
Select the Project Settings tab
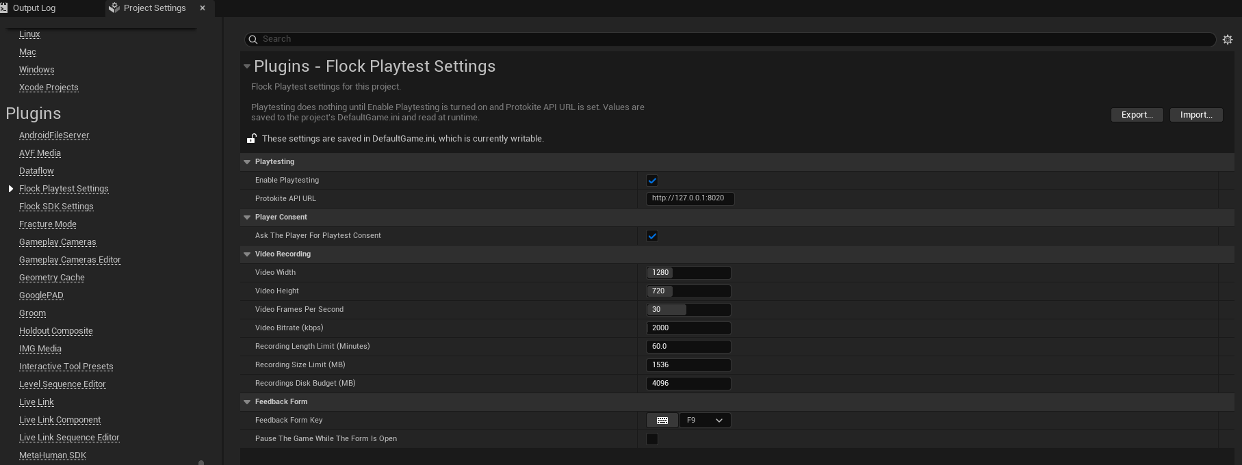155,8
